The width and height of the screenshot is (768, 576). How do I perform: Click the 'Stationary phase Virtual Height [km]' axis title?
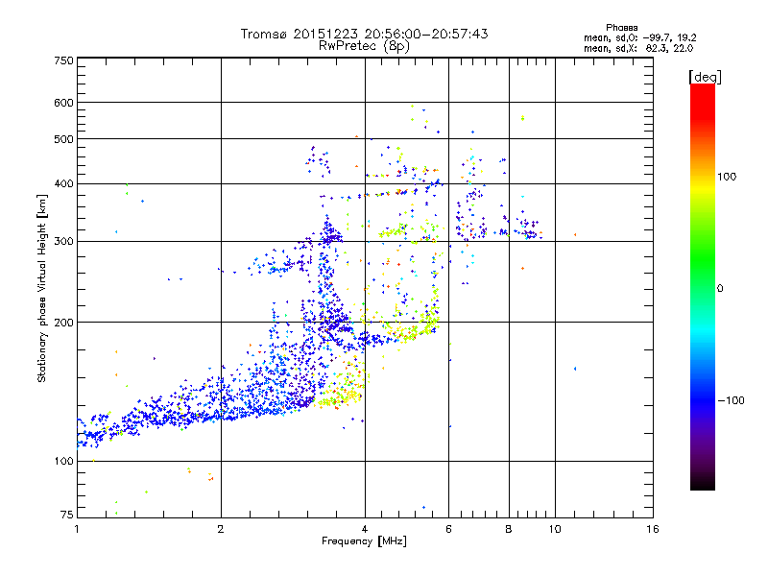42,289
